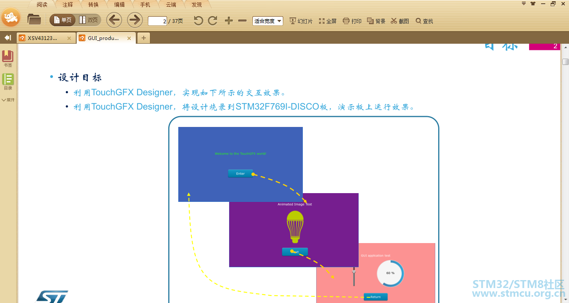Open a file with the folder icon
This screenshot has height=303, width=569.
click(x=34, y=19)
